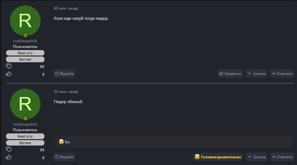Report the second post with Жалоба
297x165 pixels.
[64, 157]
